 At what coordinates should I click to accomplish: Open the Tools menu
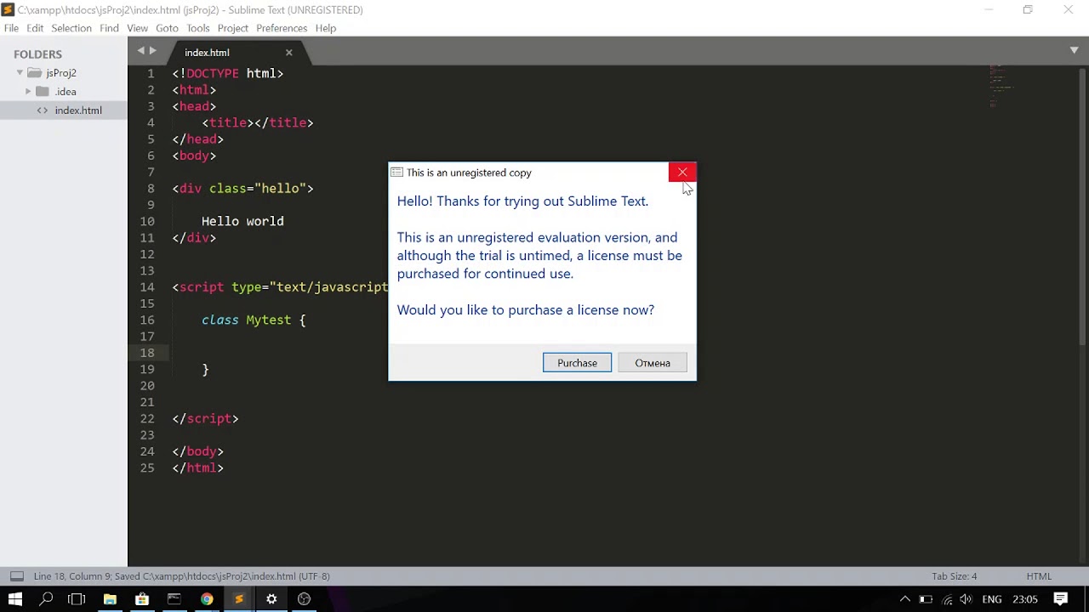click(x=198, y=28)
